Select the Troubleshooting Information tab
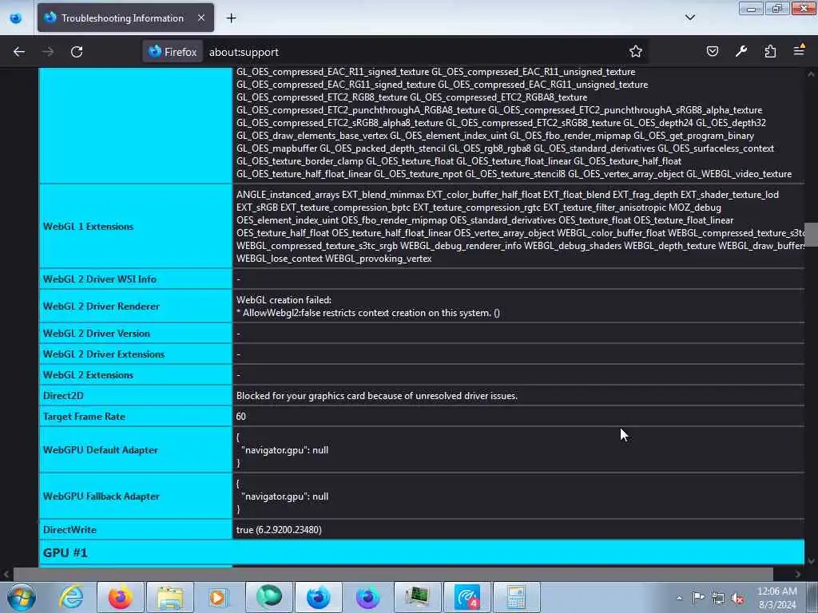 pos(125,18)
